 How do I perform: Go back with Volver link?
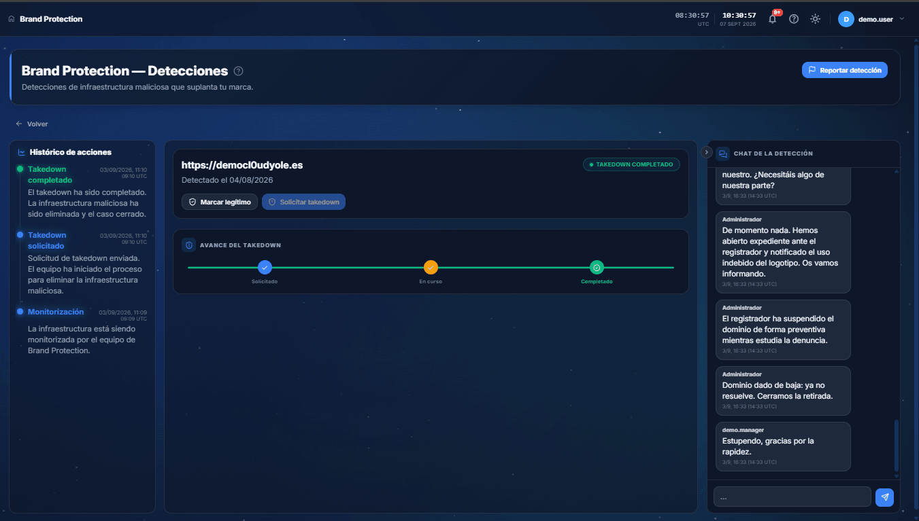point(32,124)
